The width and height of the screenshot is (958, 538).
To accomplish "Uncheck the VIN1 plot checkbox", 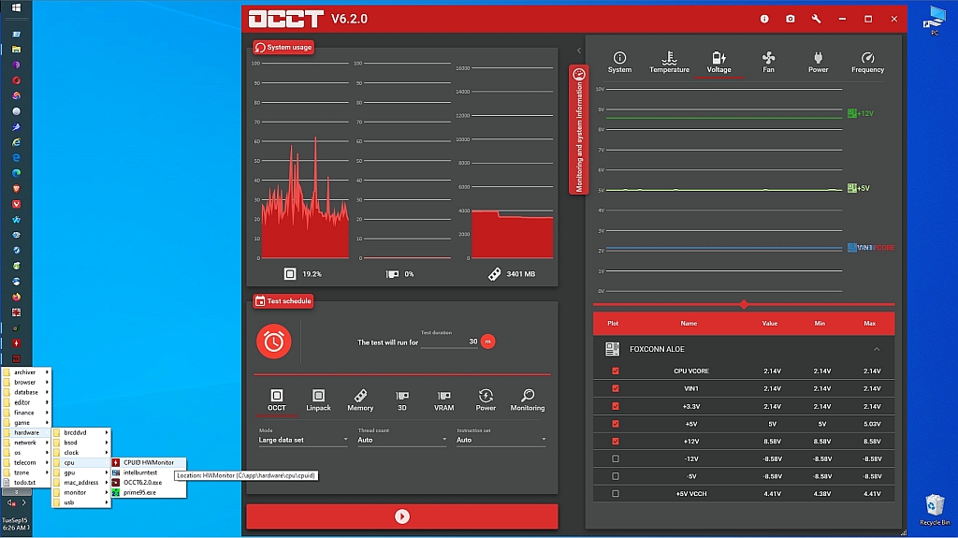I will tap(616, 388).
